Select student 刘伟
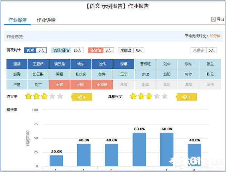 tap(102, 64)
